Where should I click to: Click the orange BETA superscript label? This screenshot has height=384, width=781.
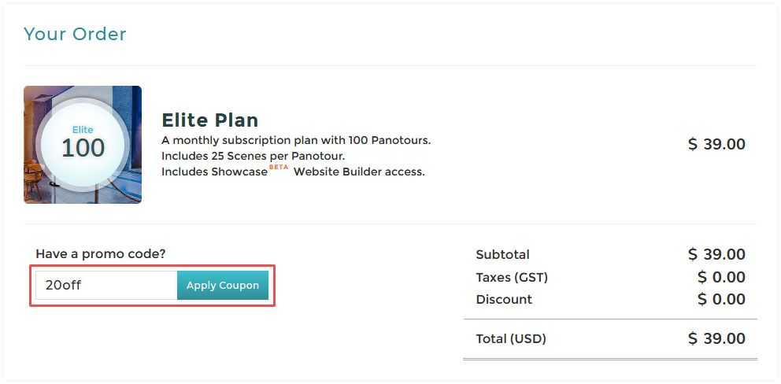(x=279, y=167)
